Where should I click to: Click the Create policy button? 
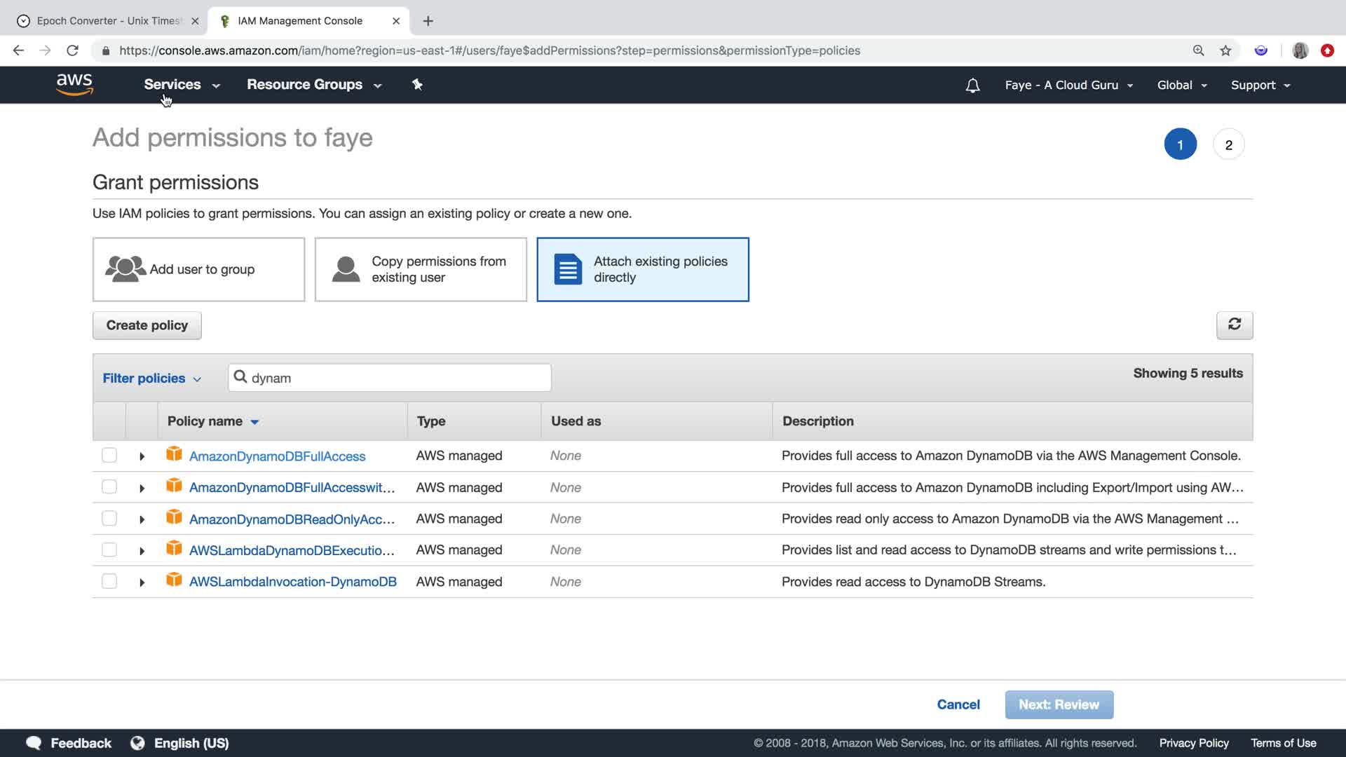pos(147,325)
